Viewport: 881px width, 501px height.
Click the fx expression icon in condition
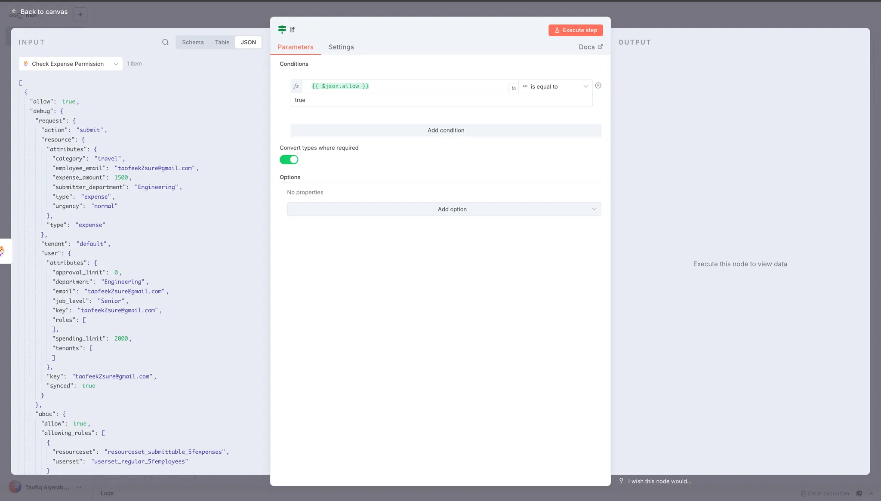tap(296, 86)
